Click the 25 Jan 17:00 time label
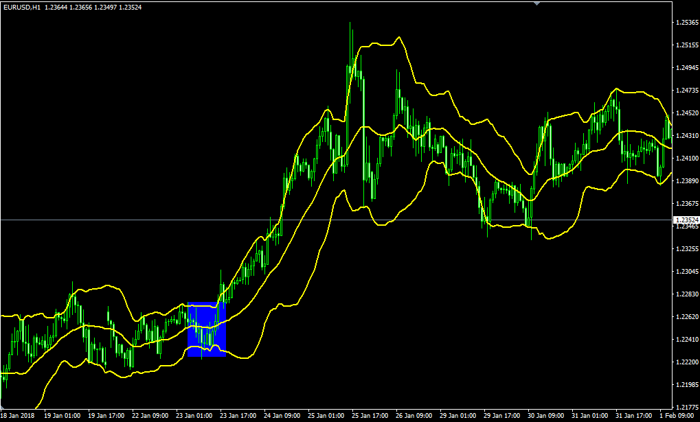The height and width of the screenshot is (422, 700). tap(371, 416)
